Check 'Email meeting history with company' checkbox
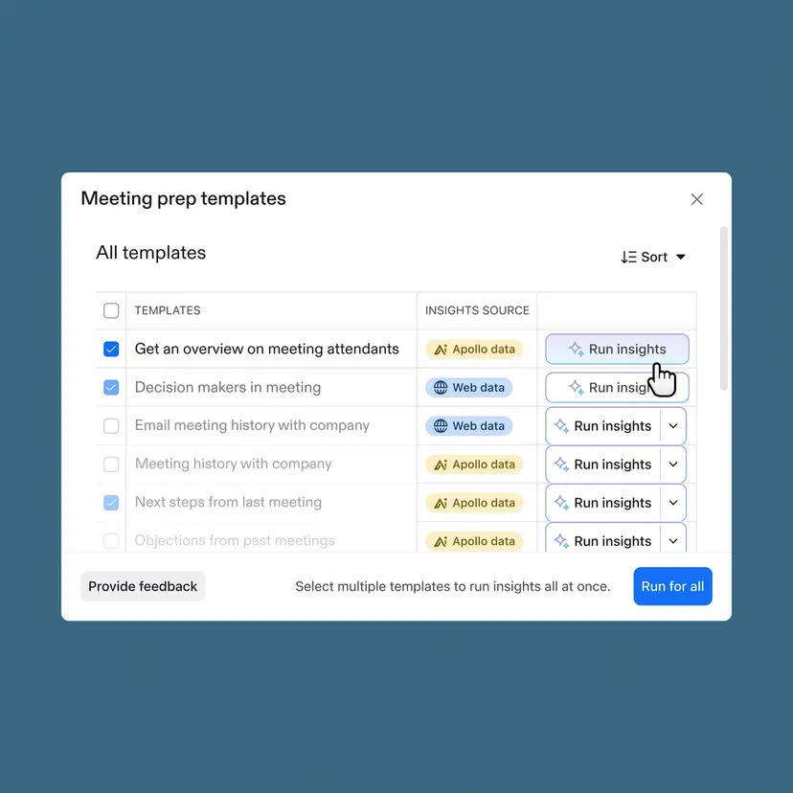Viewport: 793px width, 793px height. pos(111,426)
